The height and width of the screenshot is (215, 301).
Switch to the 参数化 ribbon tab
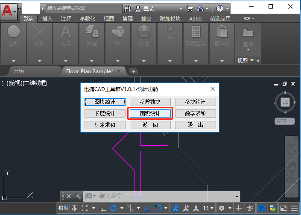[88, 19]
